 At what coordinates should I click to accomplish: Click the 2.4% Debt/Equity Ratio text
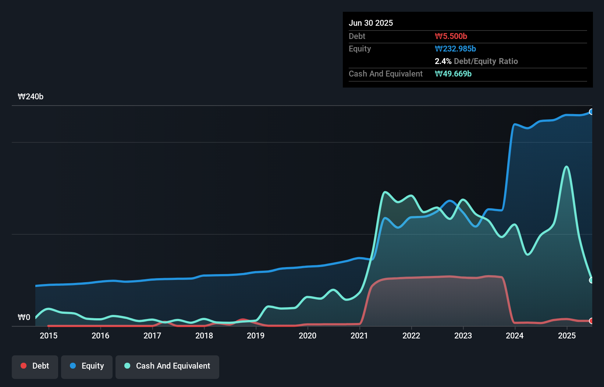click(x=476, y=61)
